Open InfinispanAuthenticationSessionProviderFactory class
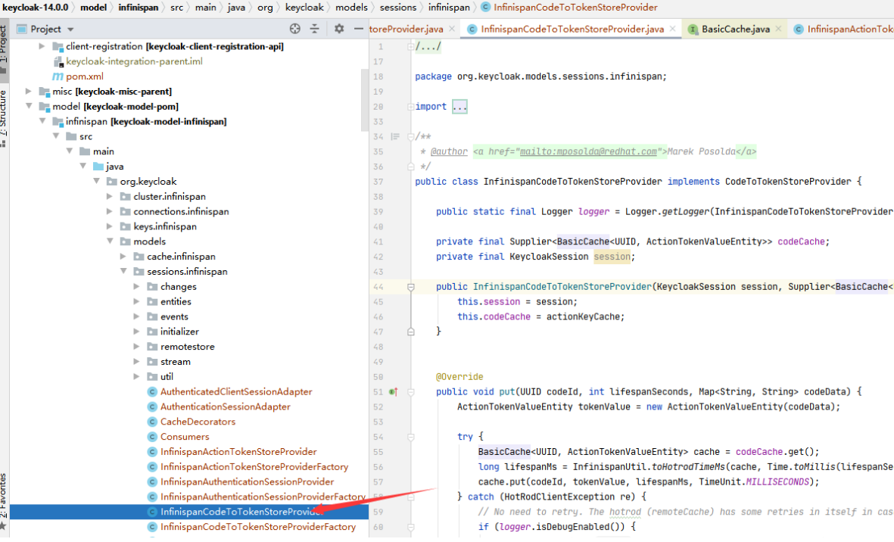The height and width of the screenshot is (542, 894). (263, 497)
